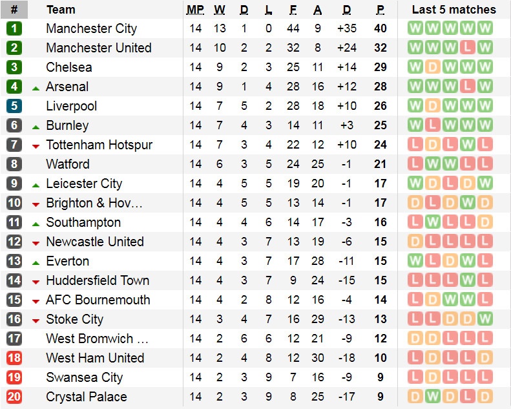Click Liverpool's blue position 5 badge

[x=14, y=106]
